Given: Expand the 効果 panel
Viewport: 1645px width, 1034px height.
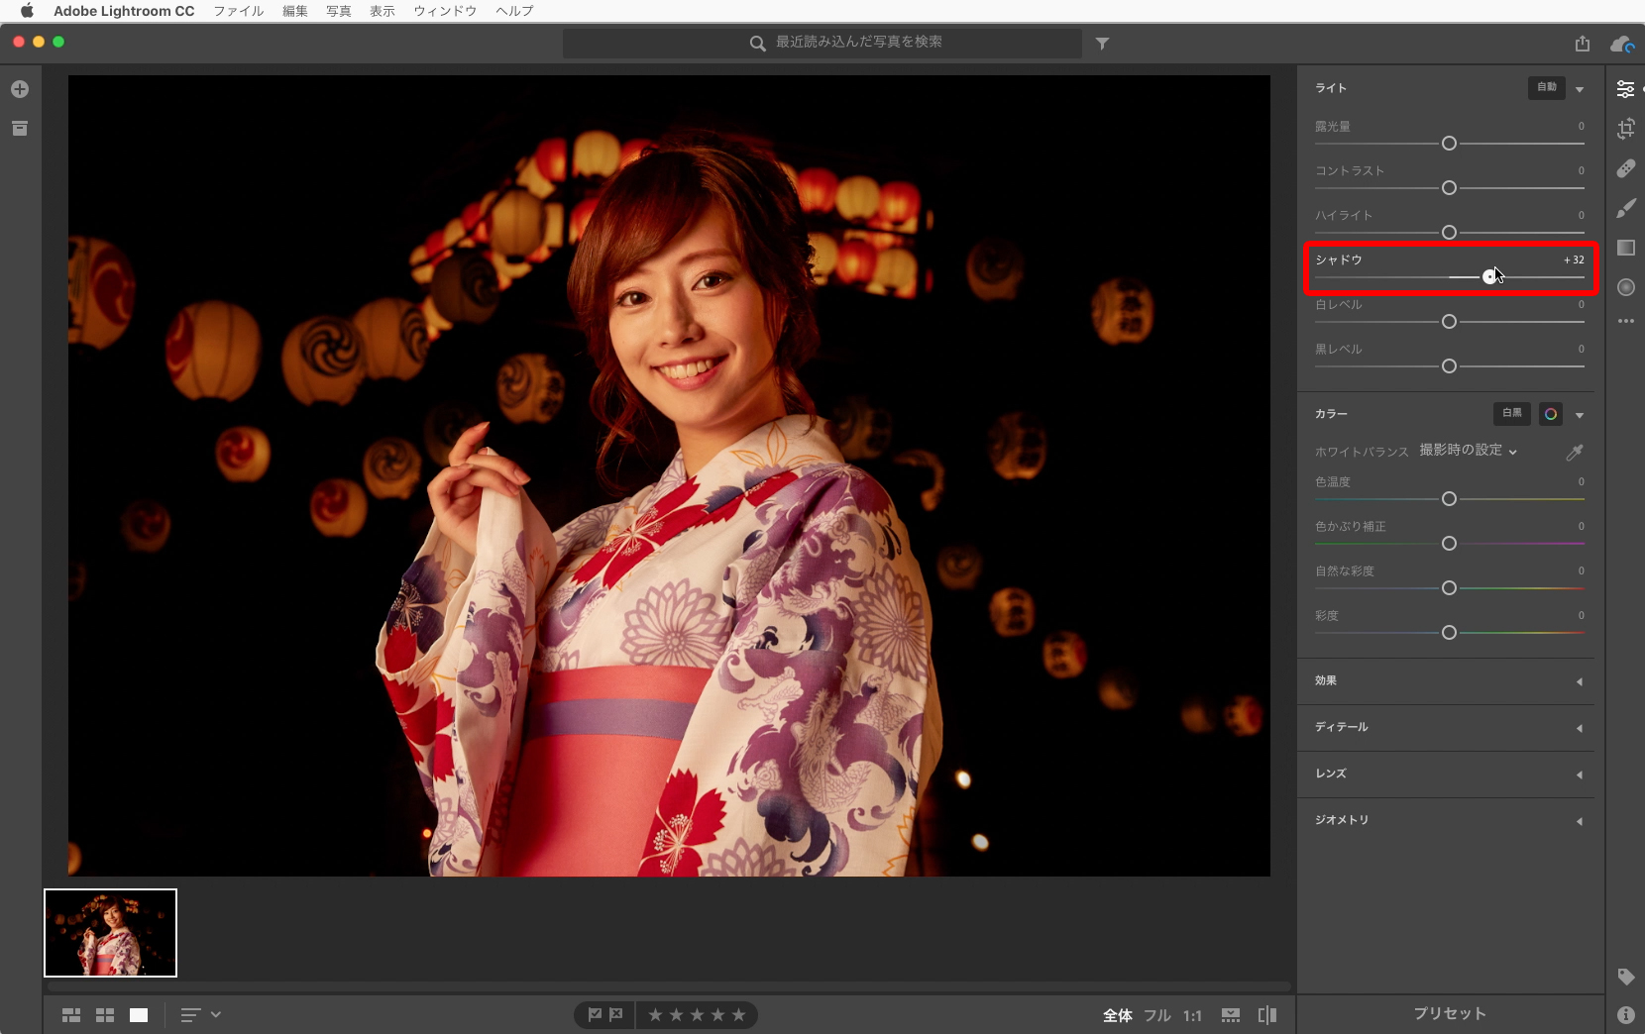Looking at the screenshot, I should tap(1447, 681).
